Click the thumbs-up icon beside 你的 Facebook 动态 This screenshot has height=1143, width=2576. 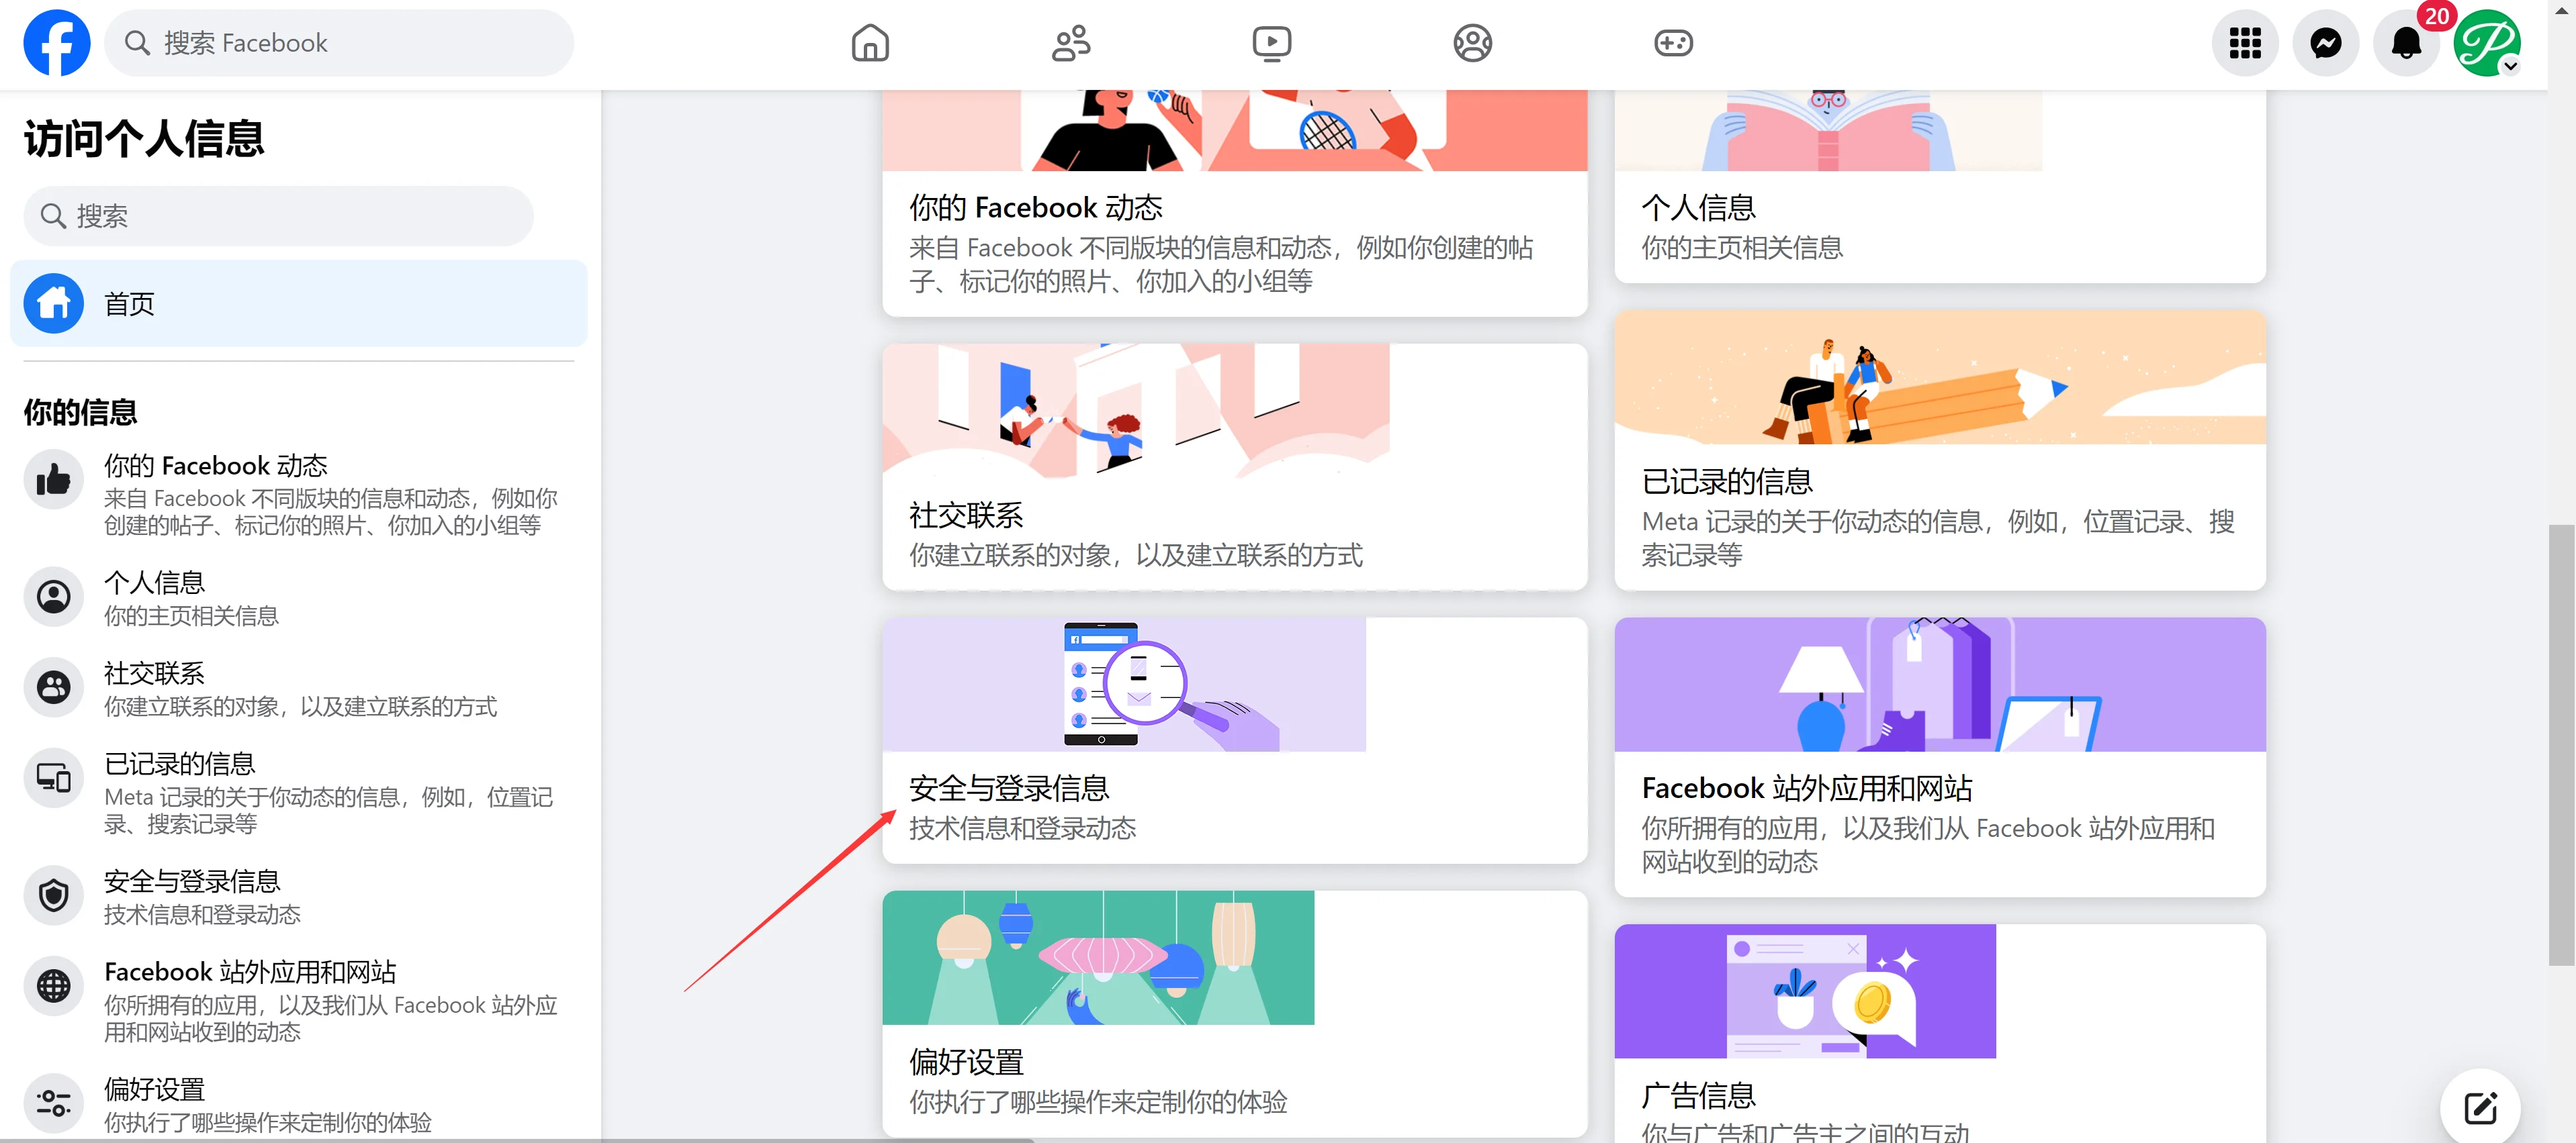54,480
